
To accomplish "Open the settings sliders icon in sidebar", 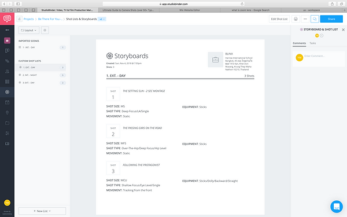I will pos(7,133).
